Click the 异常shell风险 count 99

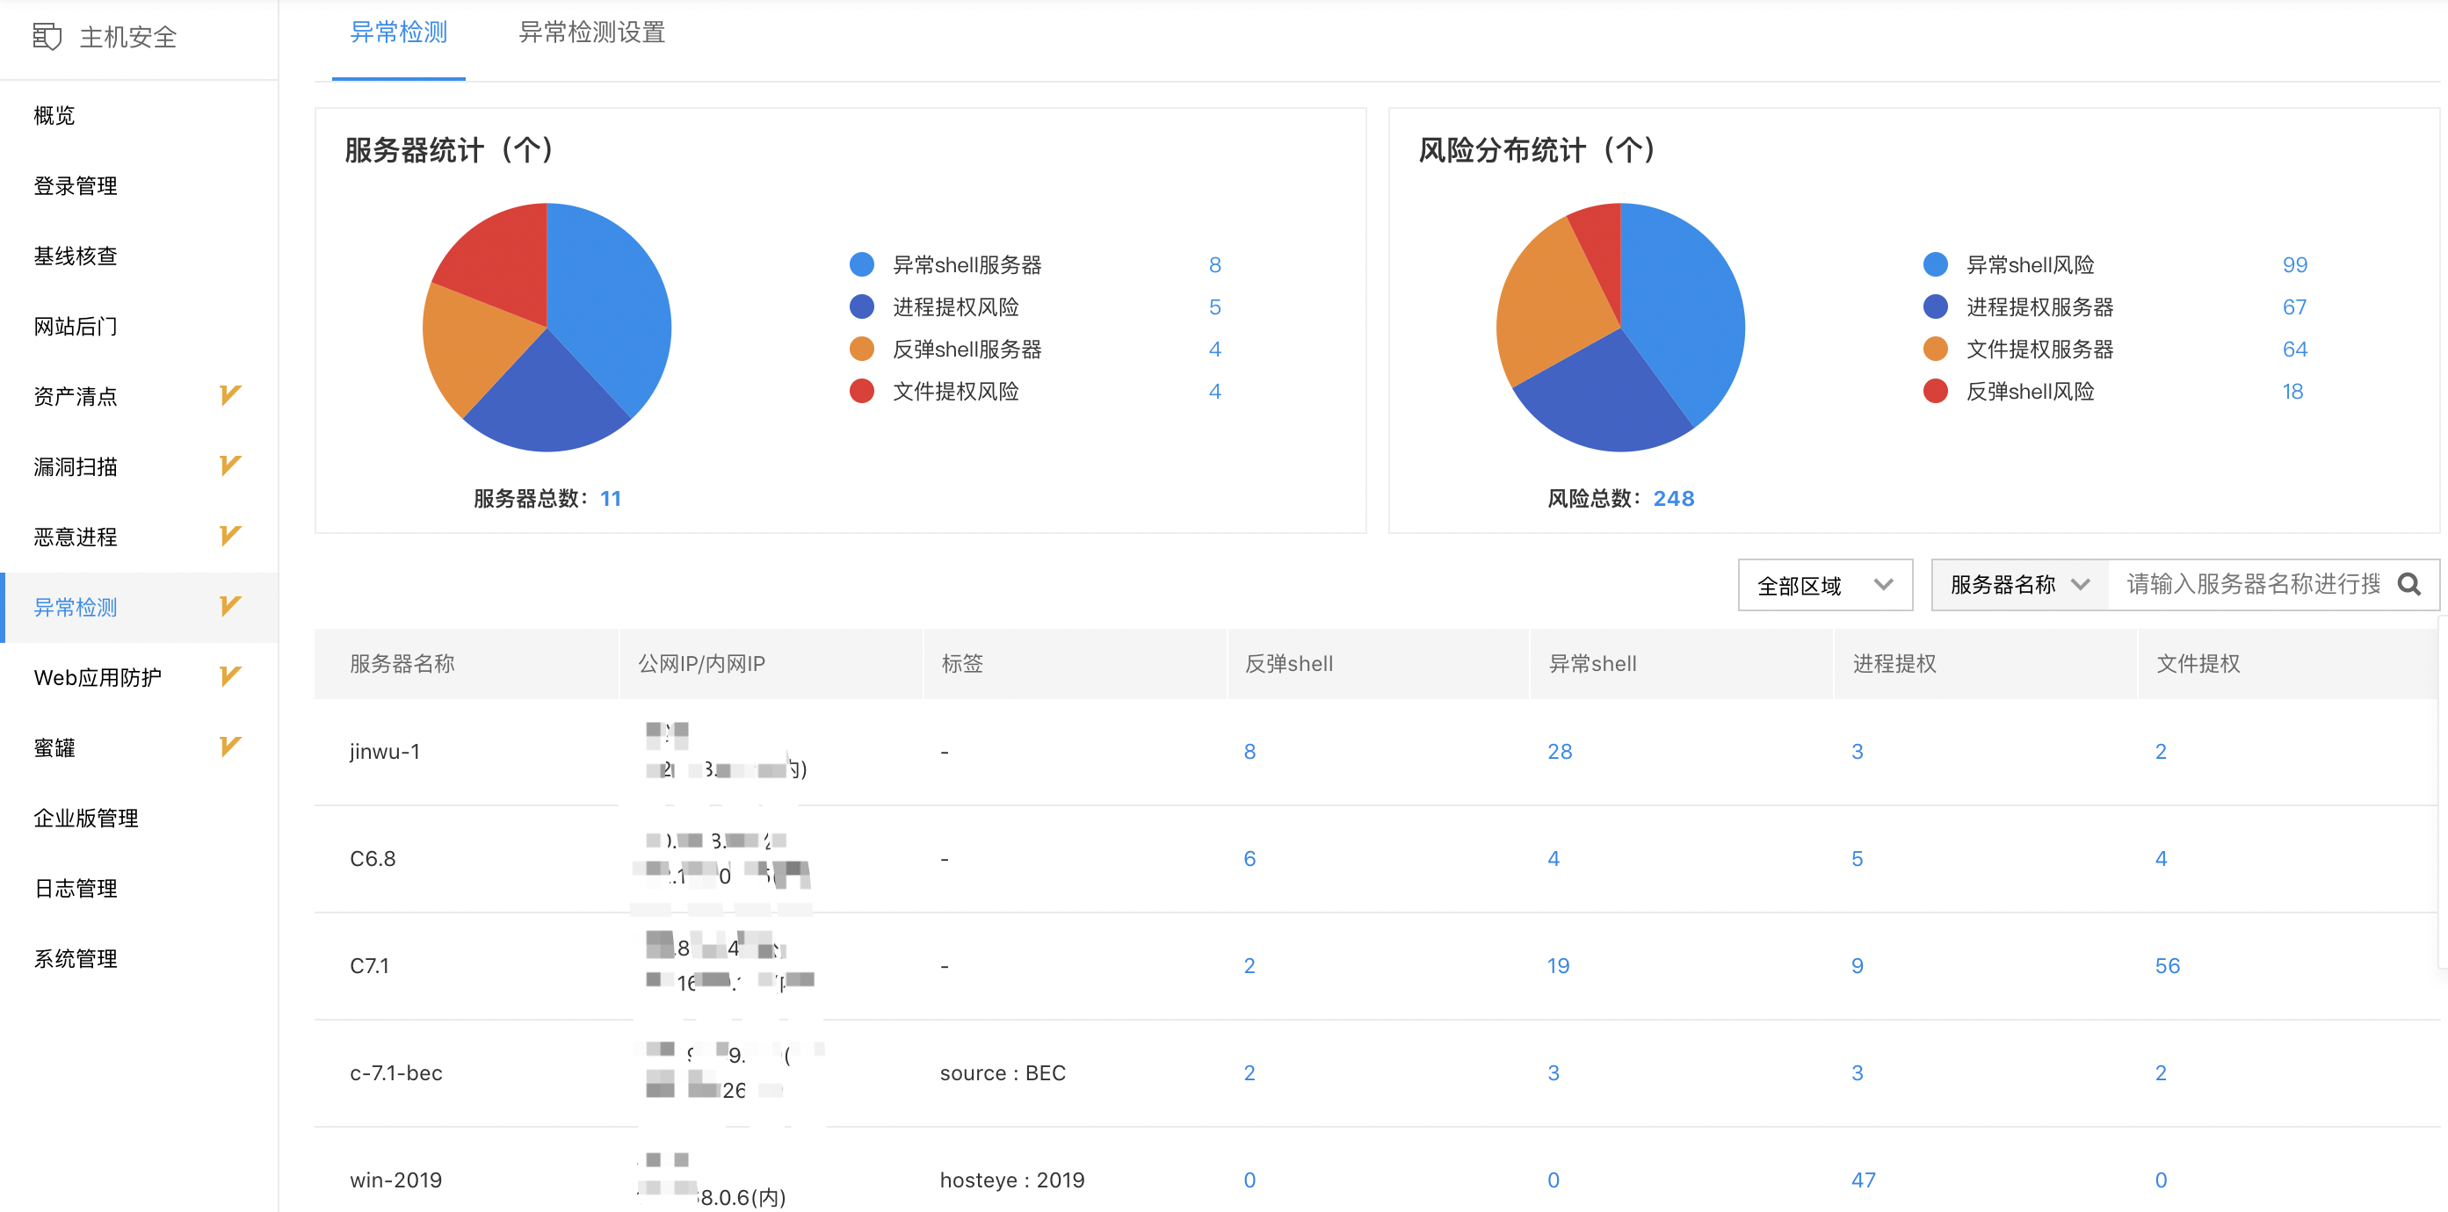pos(2294,265)
